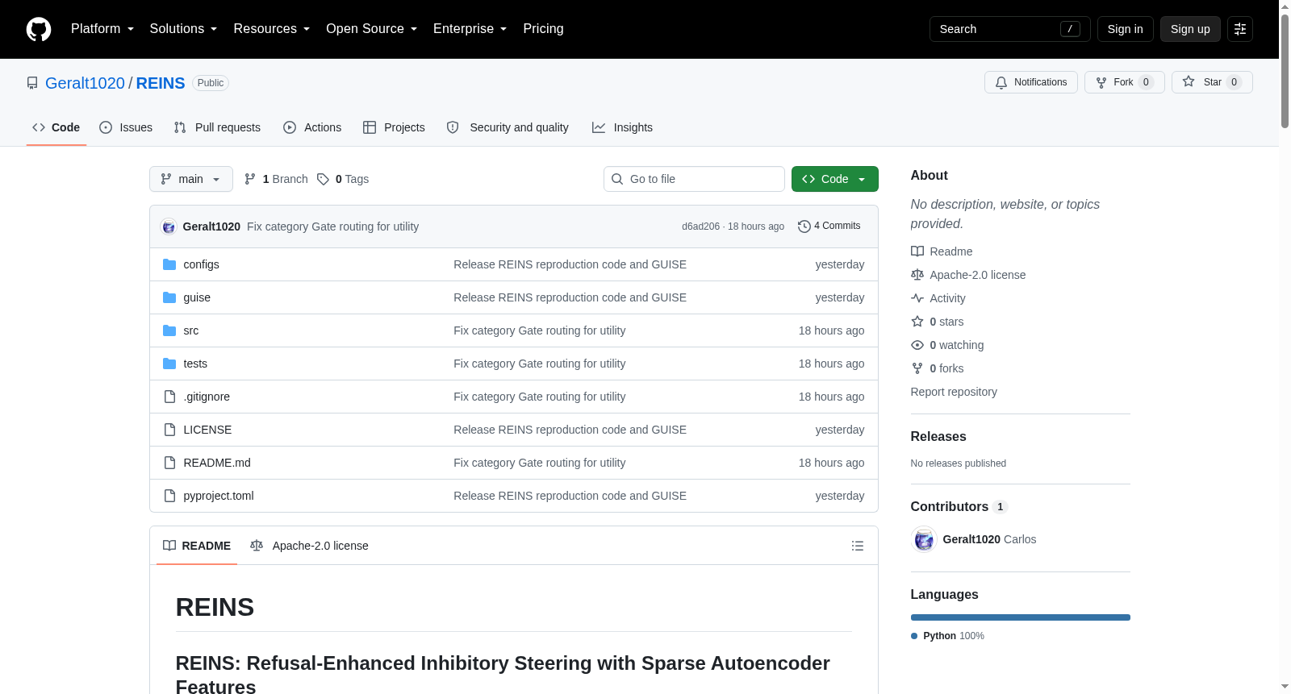Screen dimensions: 1291x694
Task: View the 4 Commits history link
Action: [x=829, y=226]
